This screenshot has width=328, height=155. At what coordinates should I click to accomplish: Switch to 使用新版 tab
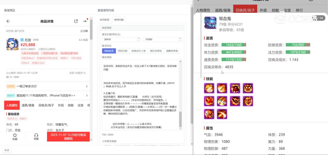(x=105, y=20)
